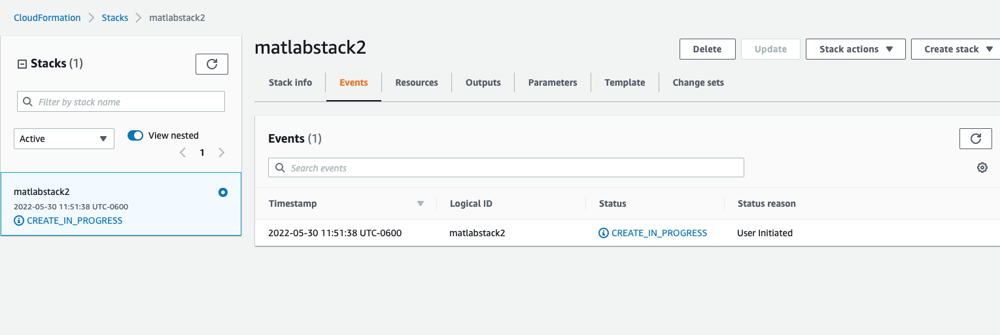The image size is (1000, 335).
Task: Open the Active filter dropdown
Action: tap(64, 139)
